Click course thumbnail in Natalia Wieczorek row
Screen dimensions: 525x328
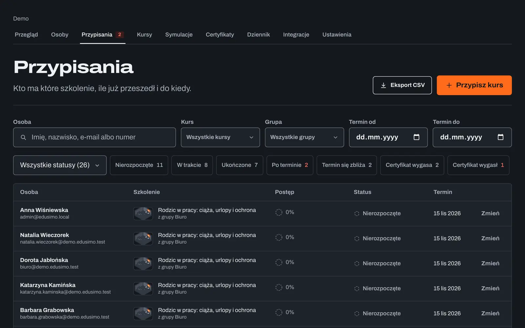[143, 238]
